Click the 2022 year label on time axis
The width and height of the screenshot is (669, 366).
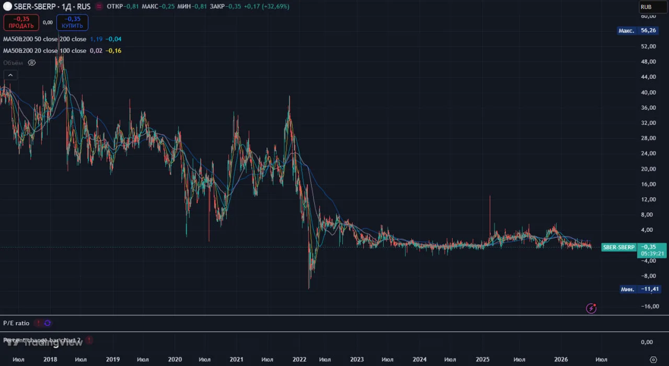[x=299, y=359]
